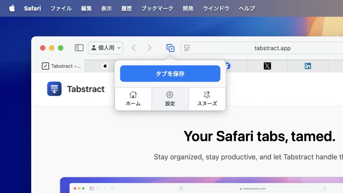Open 設定 in the Tabstract popup
This screenshot has width=343, height=193.
pyautogui.click(x=170, y=99)
